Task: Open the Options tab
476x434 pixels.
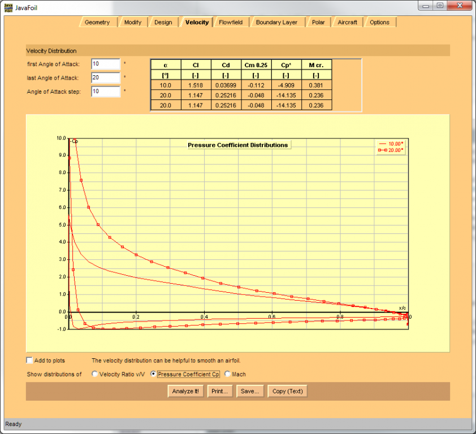Action: pyautogui.click(x=379, y=23)
